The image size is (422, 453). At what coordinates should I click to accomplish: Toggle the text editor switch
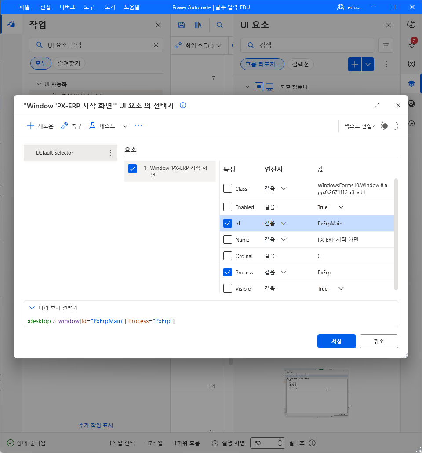389,126
